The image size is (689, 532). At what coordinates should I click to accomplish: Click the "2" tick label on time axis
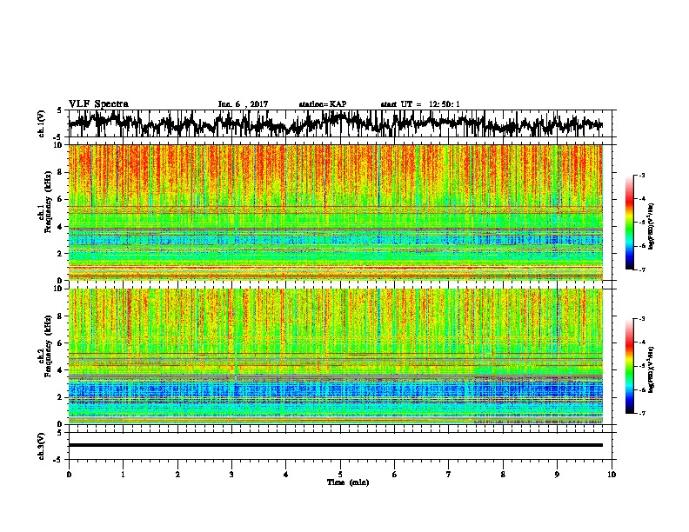(x=177, y=475)
